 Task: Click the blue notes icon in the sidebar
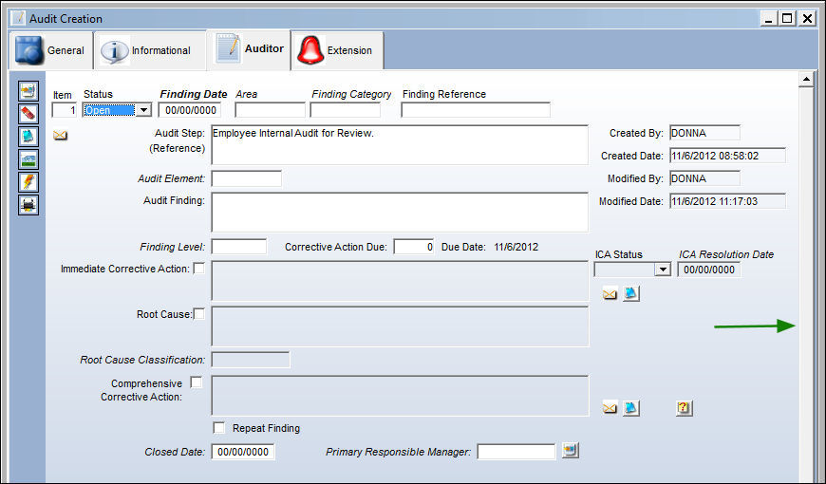click(x=28, y=137)
